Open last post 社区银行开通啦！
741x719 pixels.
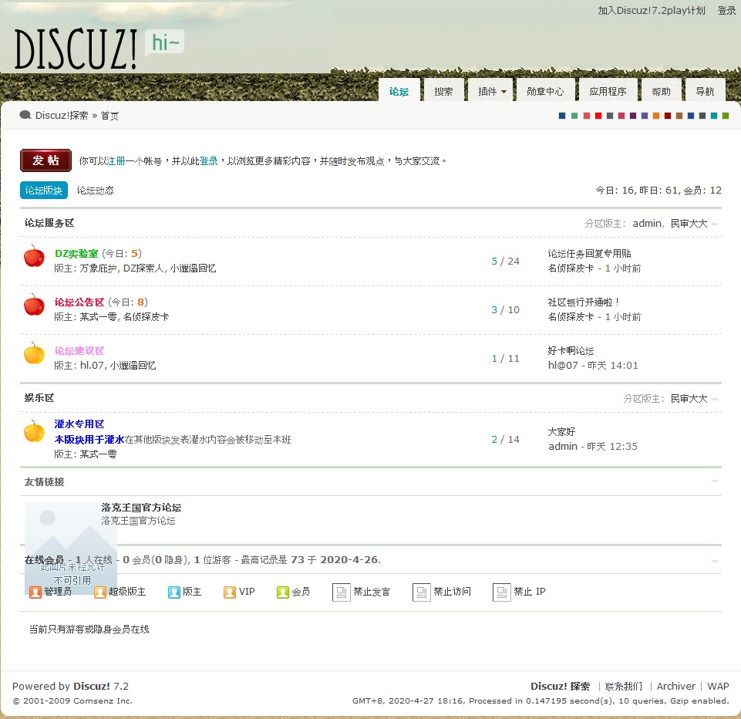[x=583, y=302]
